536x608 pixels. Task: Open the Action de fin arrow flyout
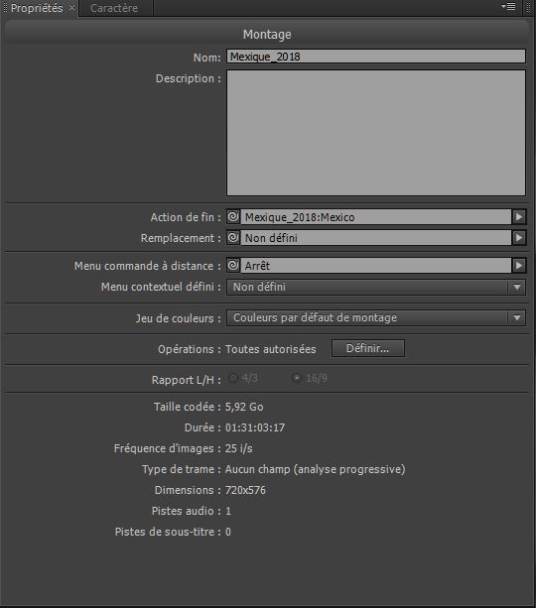click(x=519, y=217)
